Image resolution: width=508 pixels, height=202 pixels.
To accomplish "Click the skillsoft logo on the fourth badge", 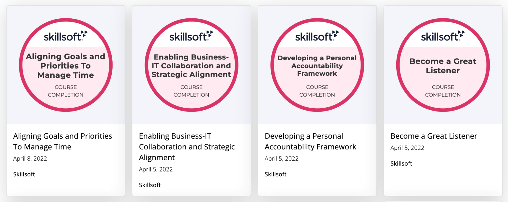I will pyautogui.click(x=442, y=35).
